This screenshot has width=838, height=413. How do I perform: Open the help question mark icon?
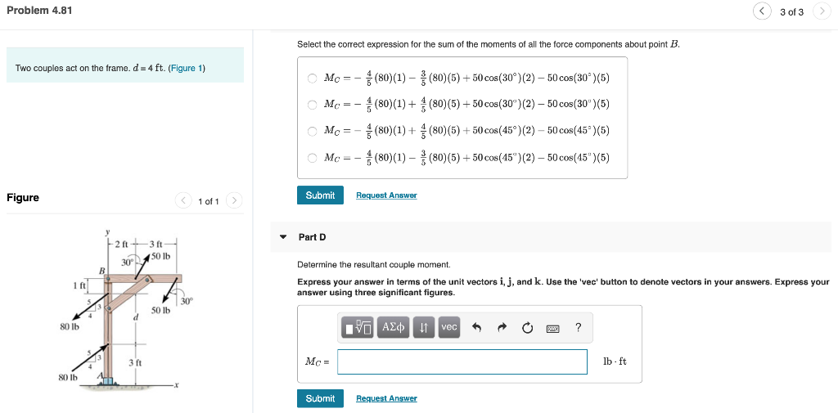click(x=578, y=328)
